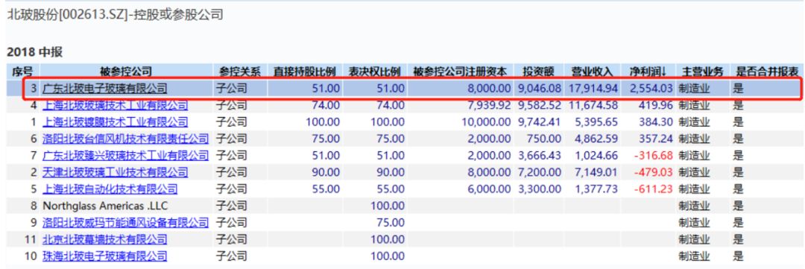Select negative net profit -479.03
The image size is (805, 269).
[654, 172]
